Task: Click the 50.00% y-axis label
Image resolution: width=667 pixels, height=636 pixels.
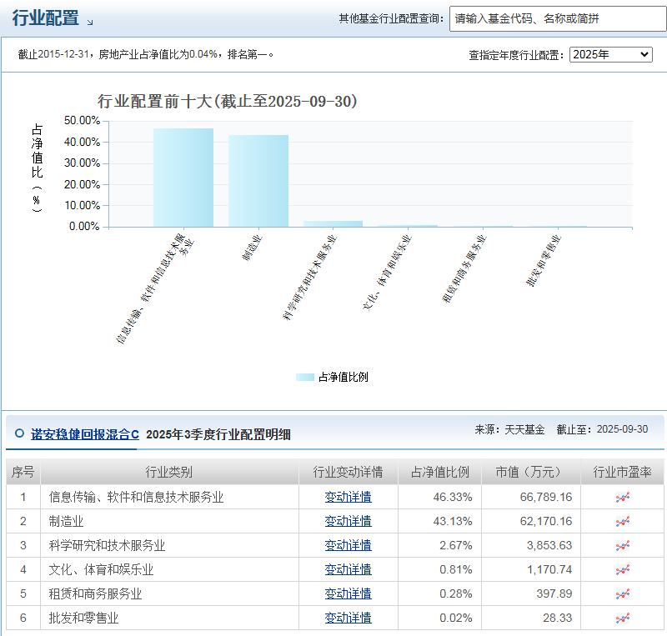Action: tap(82, 120)
